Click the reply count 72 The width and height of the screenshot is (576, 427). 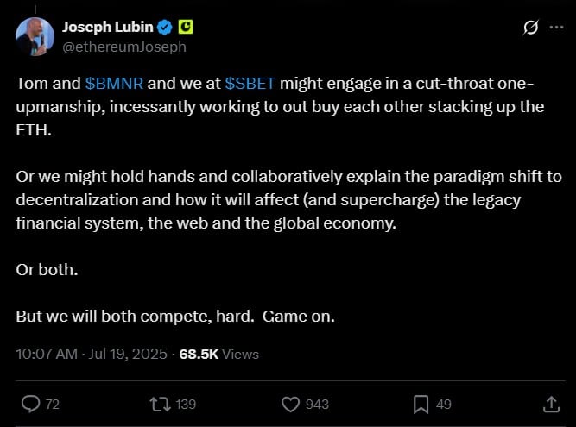click(52, 404)
